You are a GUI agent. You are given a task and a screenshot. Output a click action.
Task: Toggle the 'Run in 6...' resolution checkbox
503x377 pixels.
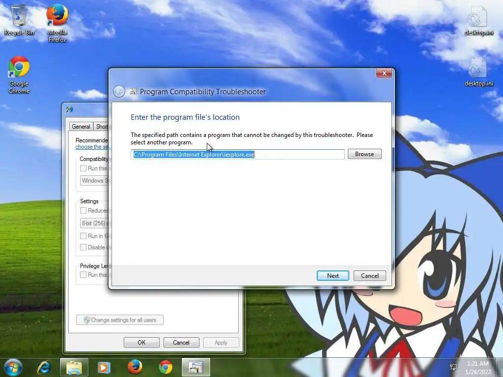tap(83, 236)
